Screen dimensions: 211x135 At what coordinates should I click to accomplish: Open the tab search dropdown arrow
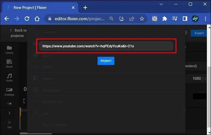point(161,4)
